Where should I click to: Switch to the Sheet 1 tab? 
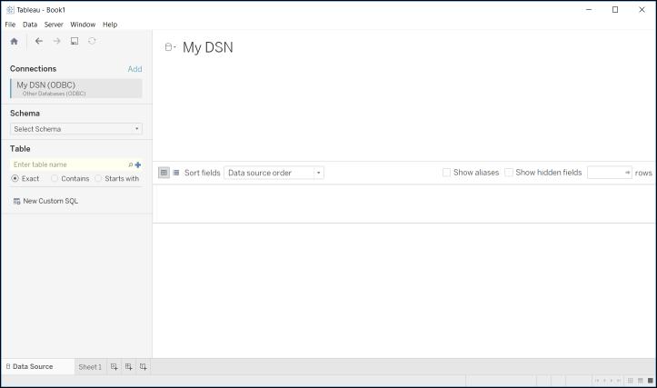(x=90, y=367)
